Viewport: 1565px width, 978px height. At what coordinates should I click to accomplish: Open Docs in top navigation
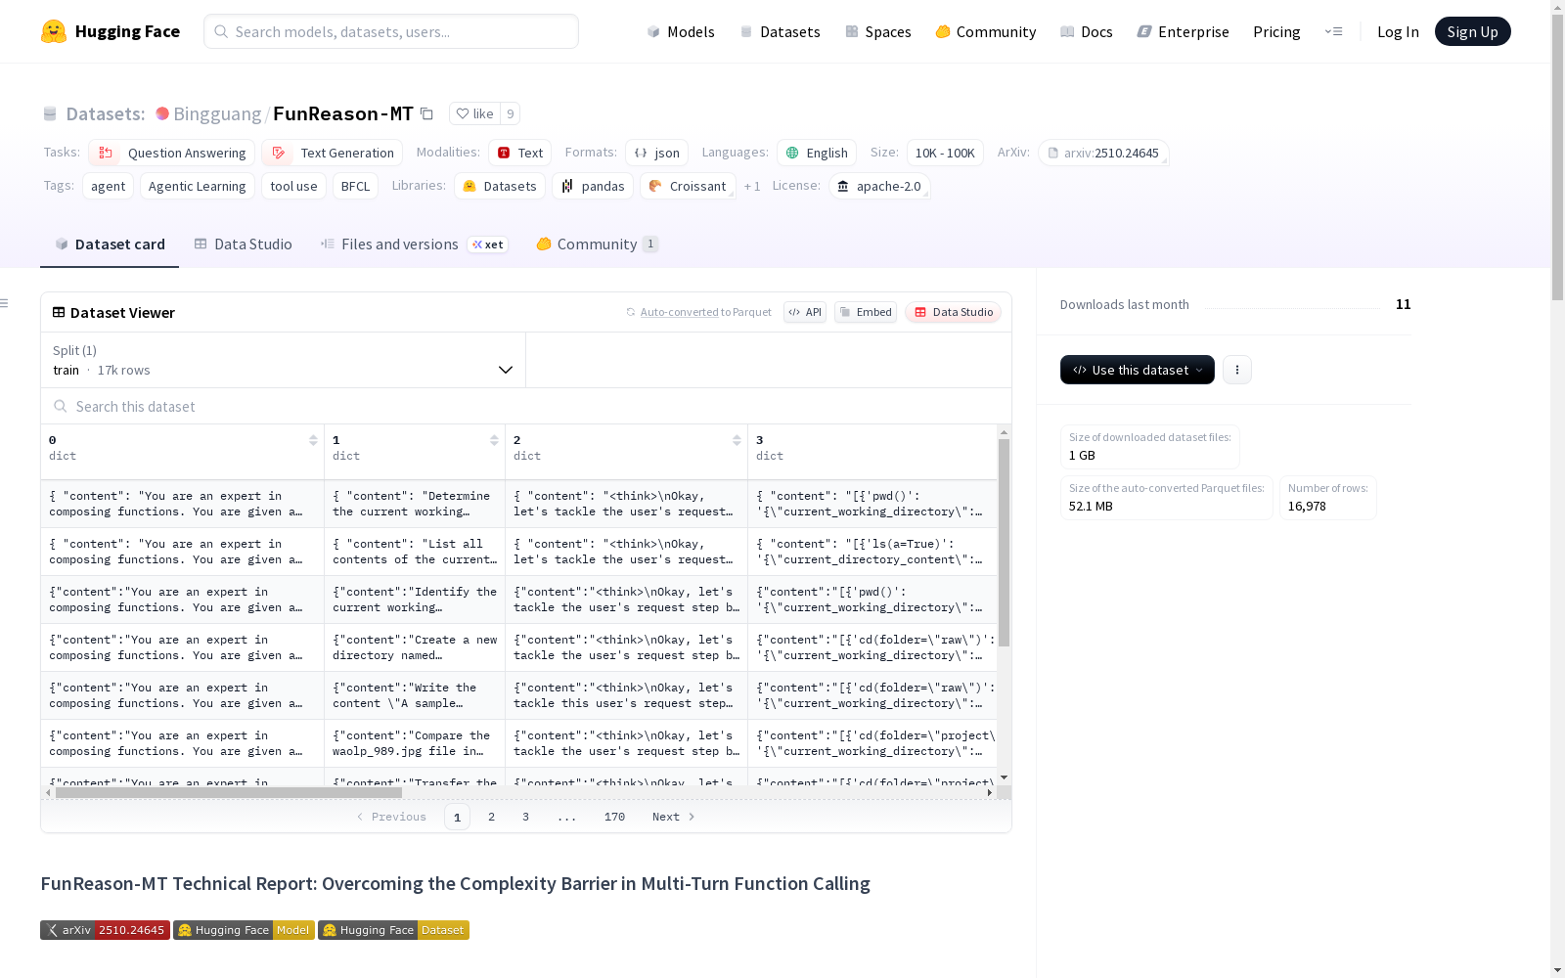point(1087,31)
